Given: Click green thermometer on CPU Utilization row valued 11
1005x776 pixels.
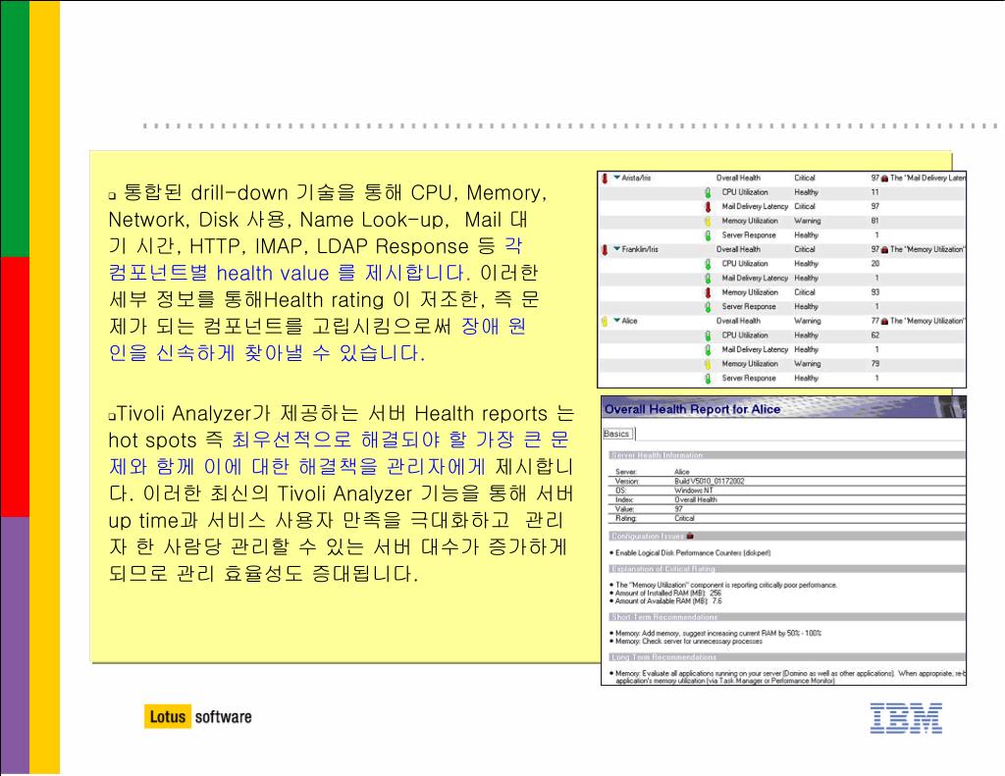Looking at the screenshot, I should click(x=709, y=192).
